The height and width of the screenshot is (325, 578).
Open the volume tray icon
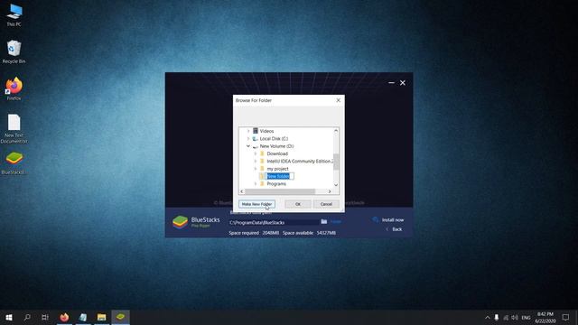(515, 318)
